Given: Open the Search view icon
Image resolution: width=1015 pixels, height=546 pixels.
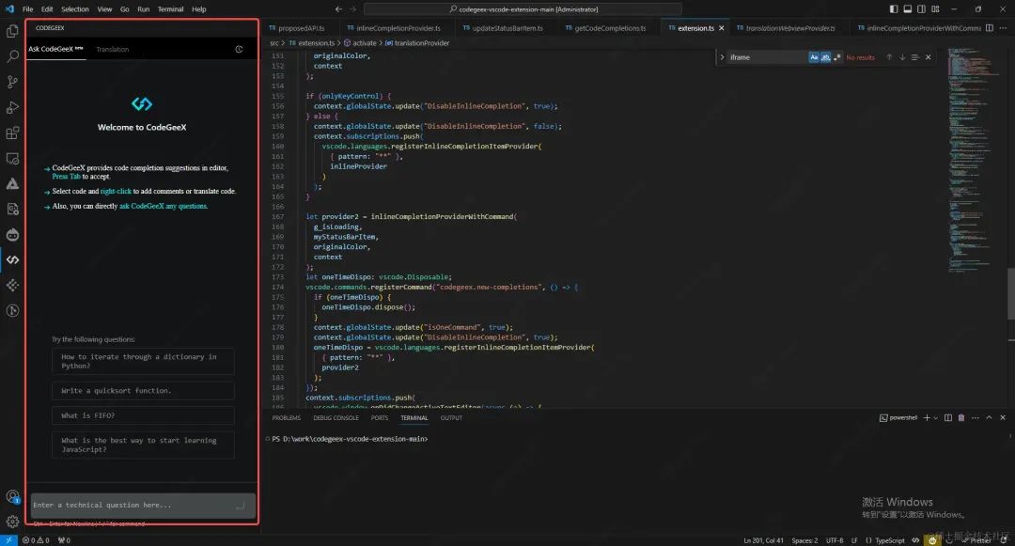Looking at the screenshot, I should (12, 56).
